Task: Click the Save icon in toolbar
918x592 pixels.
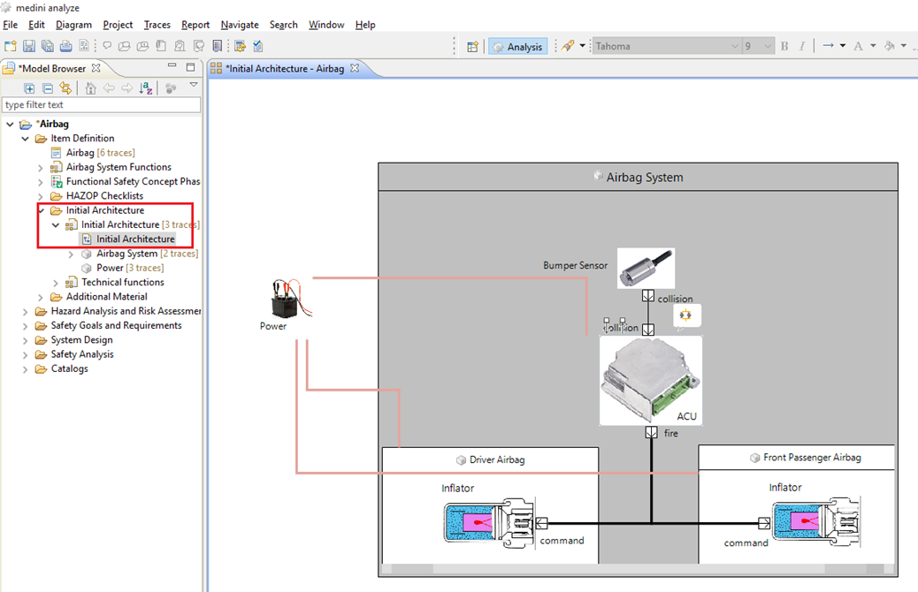Action: pos(28,46)
